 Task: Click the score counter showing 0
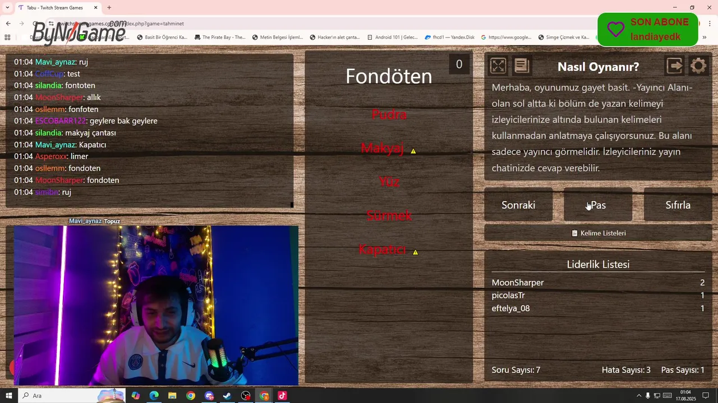point(459,64)
